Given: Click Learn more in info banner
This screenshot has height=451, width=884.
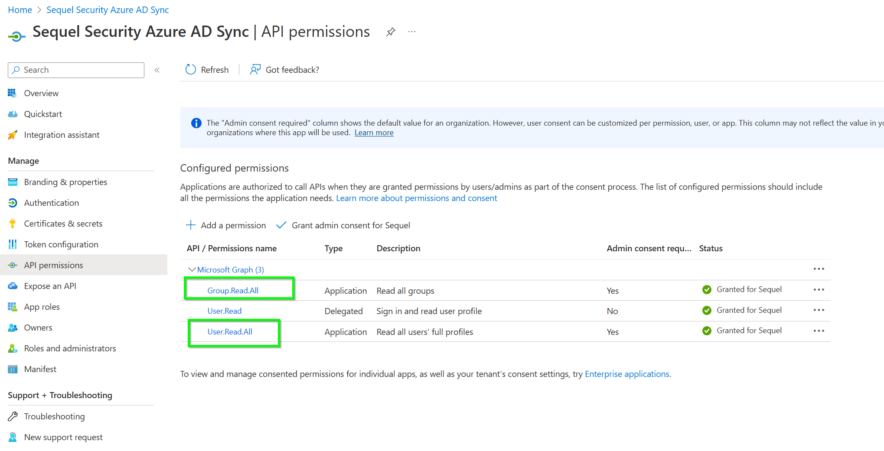Looking at the screenshot, I should [x=374, y=133].
